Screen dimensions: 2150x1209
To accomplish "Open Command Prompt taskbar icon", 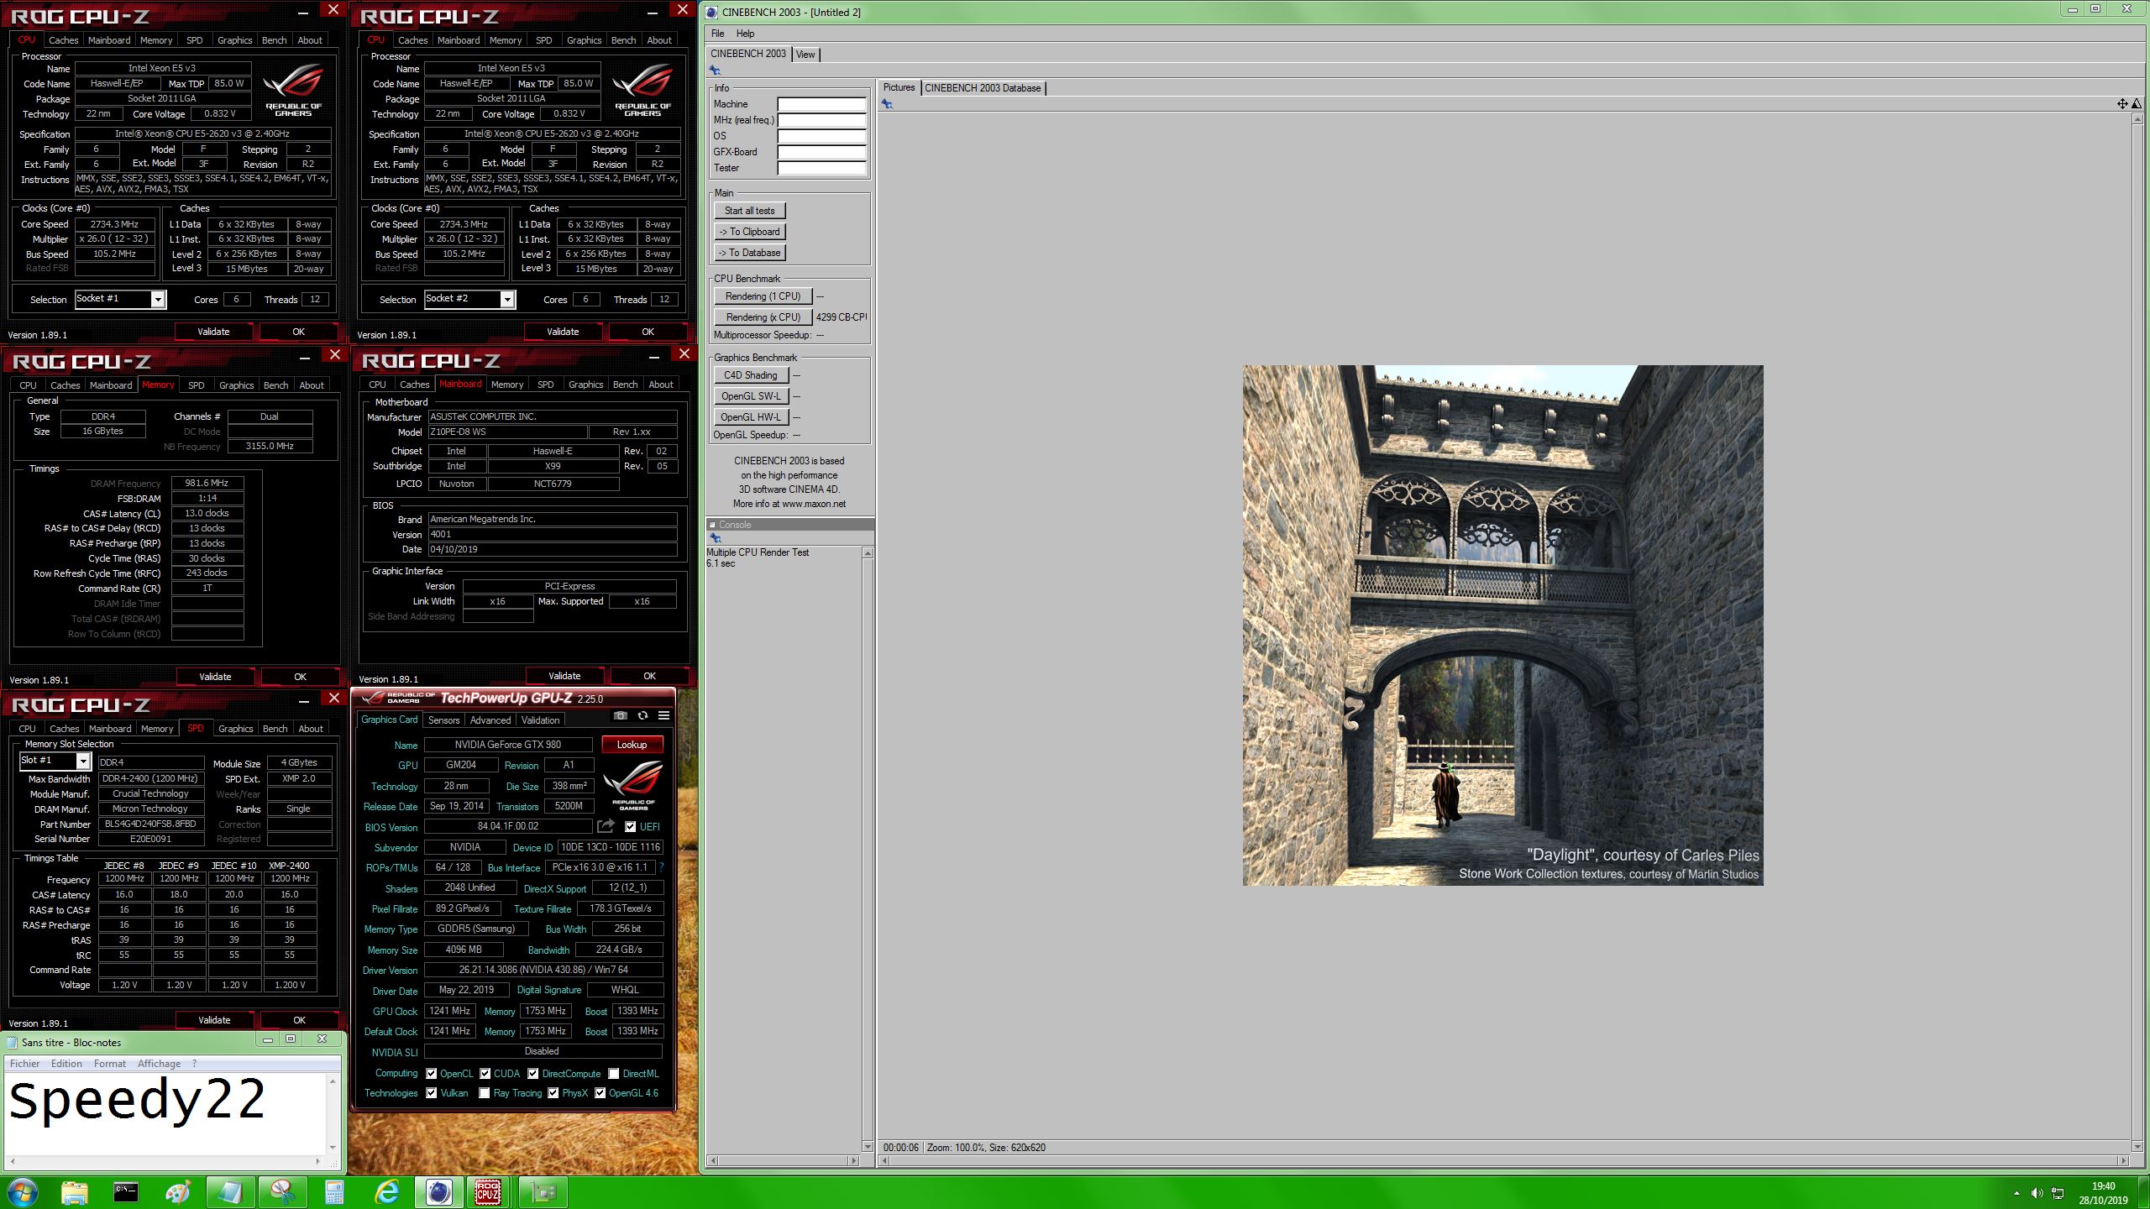I will point(126,1191).
